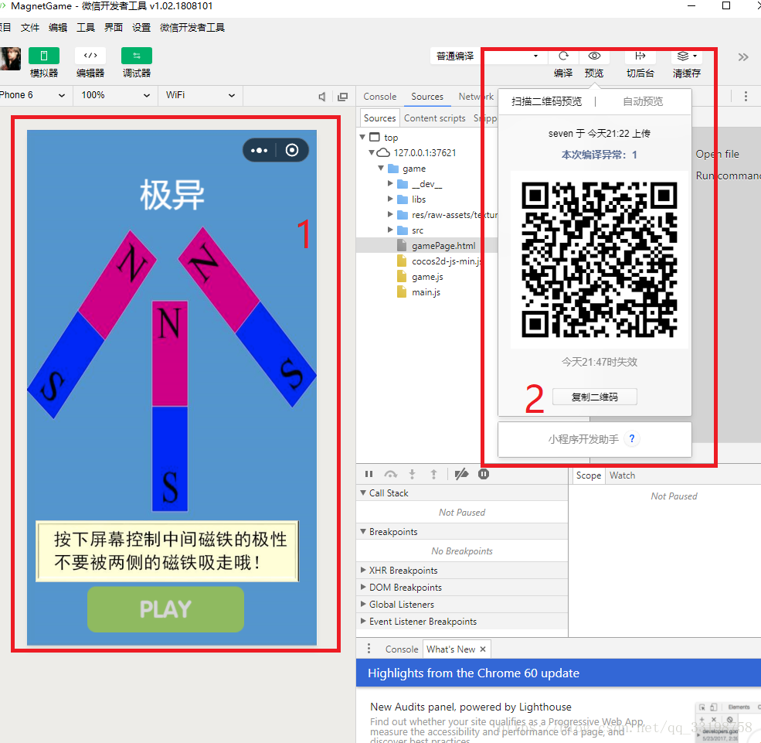The image size is (761, 743).
Task: Switch to the Scope tab
Action: point(588,475)
